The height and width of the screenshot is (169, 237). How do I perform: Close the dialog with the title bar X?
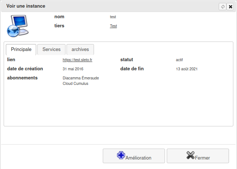pyautogui.click(x=230, y=7)
